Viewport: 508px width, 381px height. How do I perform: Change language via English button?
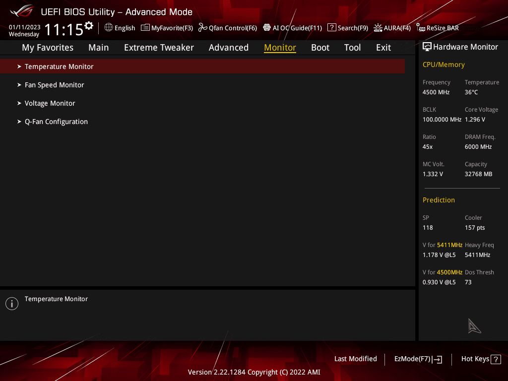click(125, 28)
